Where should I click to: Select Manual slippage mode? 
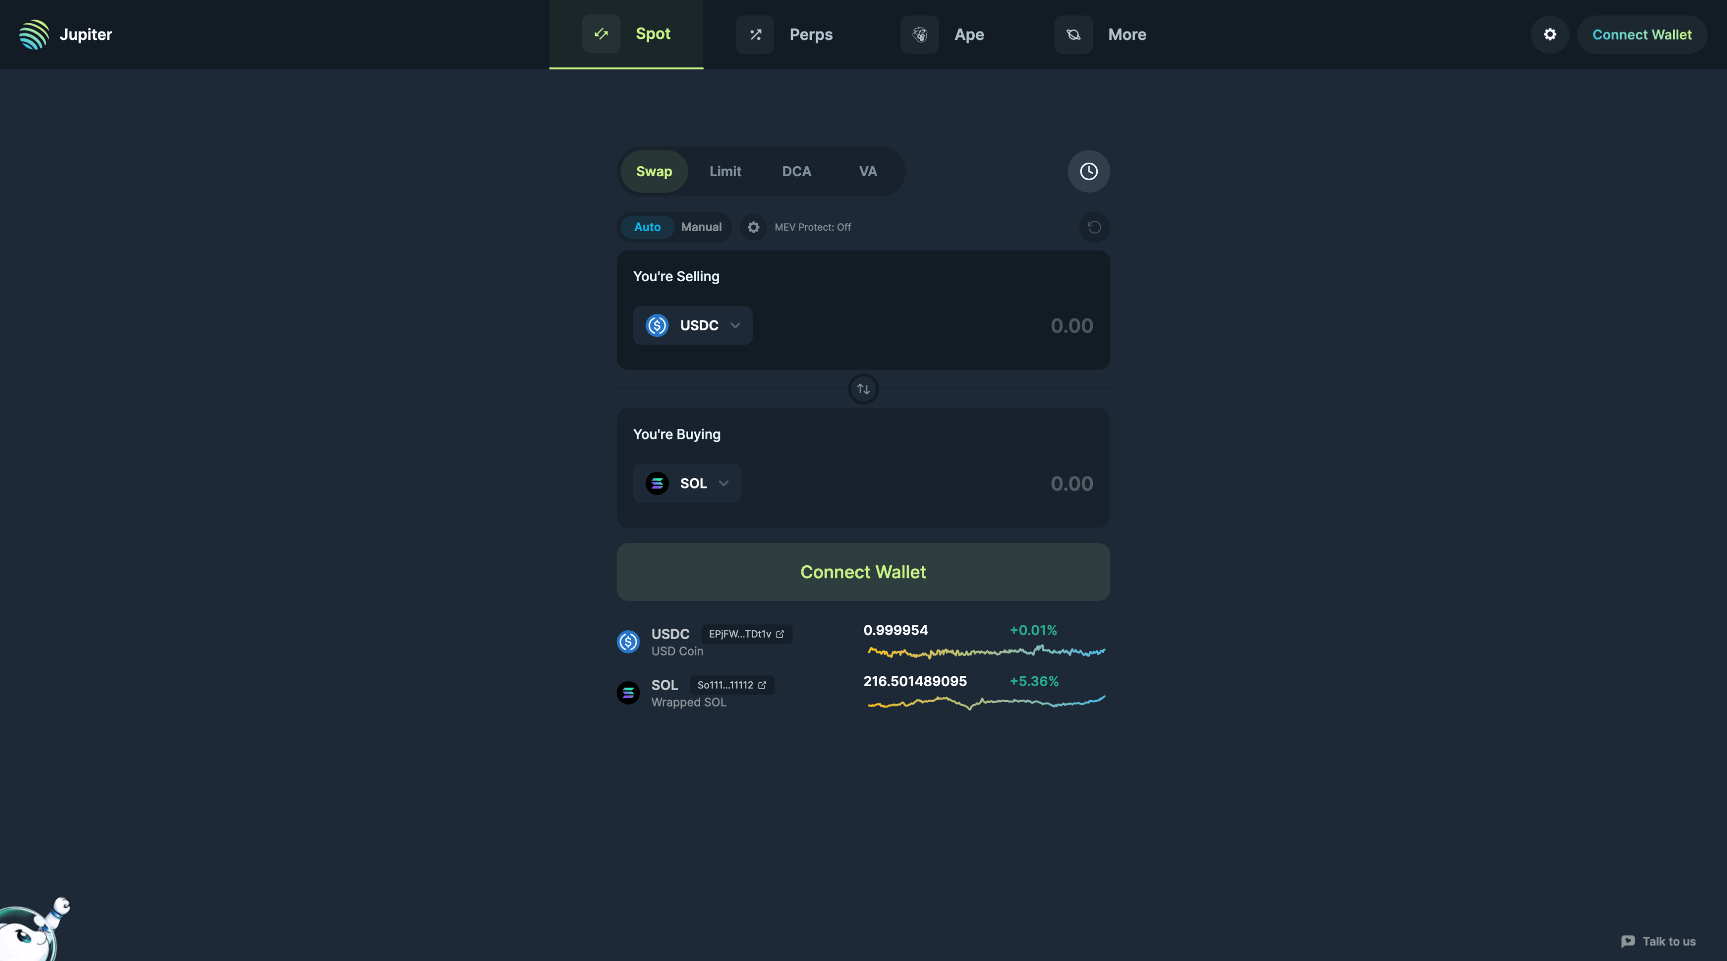click(701, 227)
